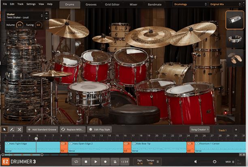Open the tempo menu icon
Image resolution: width=248 pixels, height=167 pixels.
click(x=158, y=162)
